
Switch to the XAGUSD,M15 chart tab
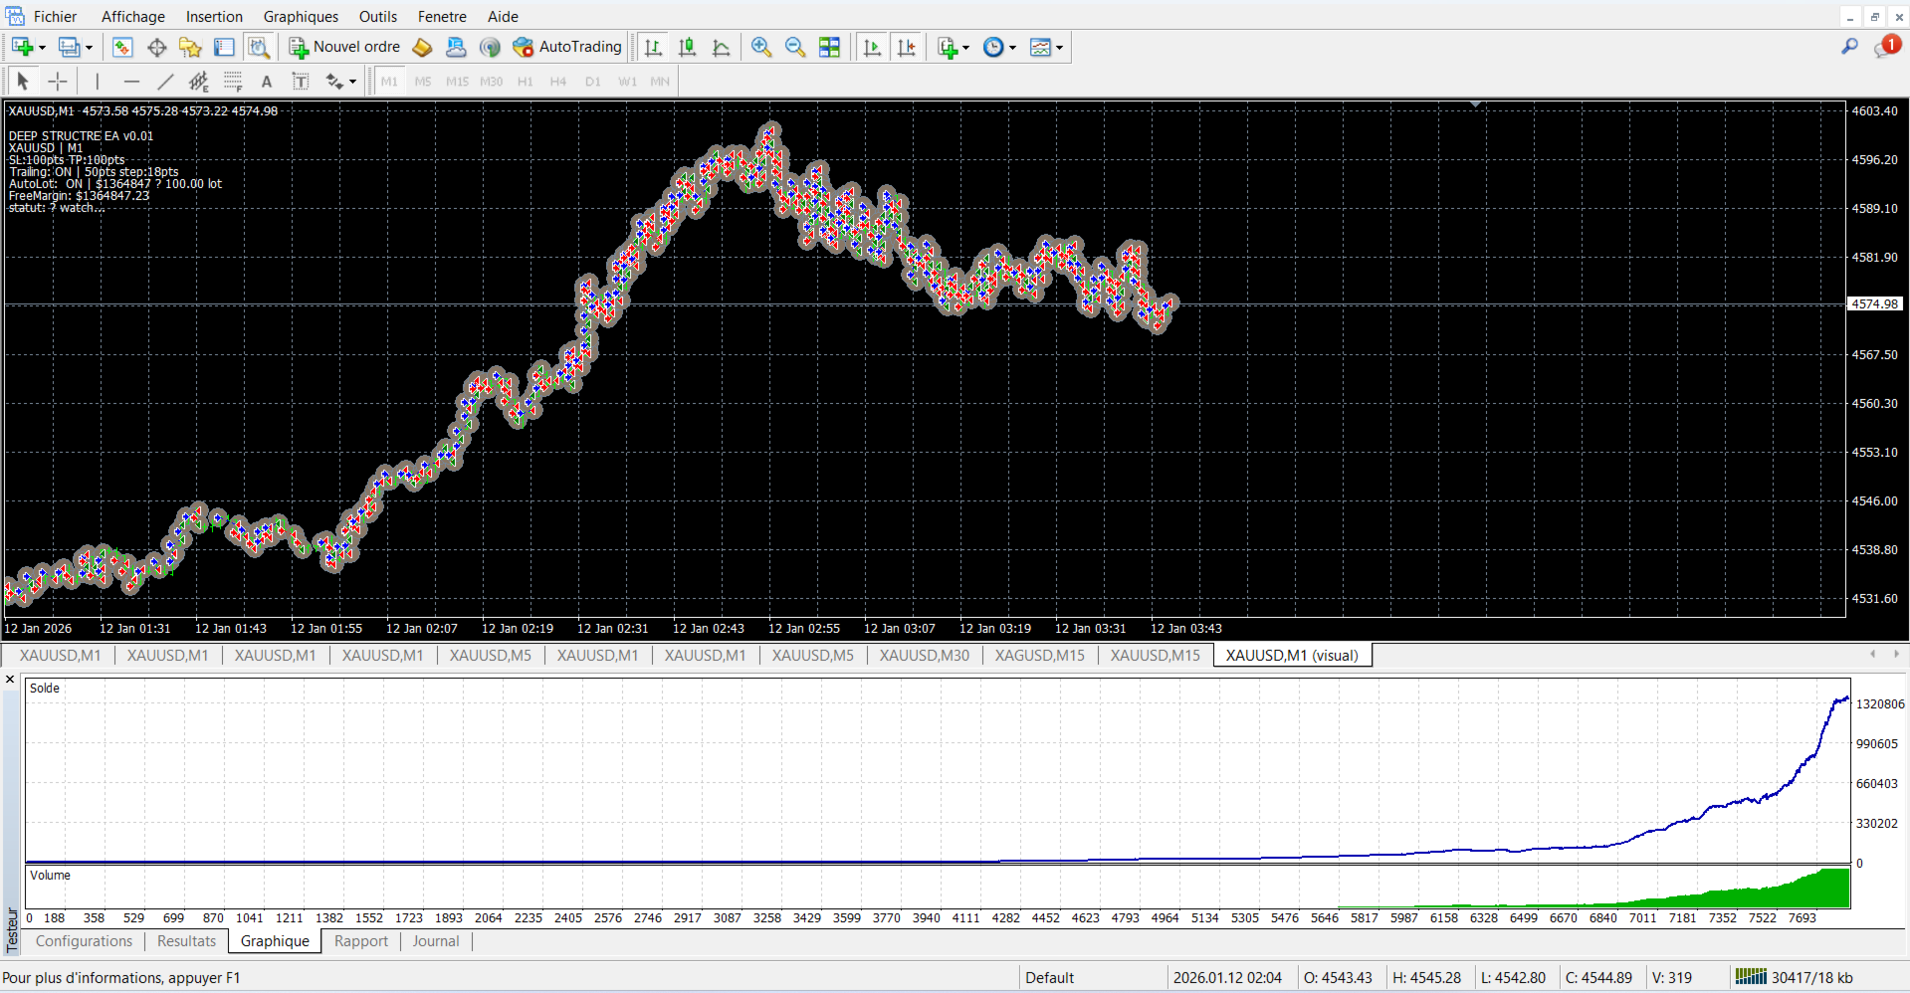(1040, 655)
